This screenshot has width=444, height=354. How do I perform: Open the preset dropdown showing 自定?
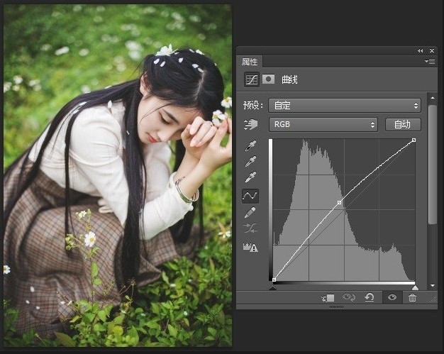tap(345, 106)
